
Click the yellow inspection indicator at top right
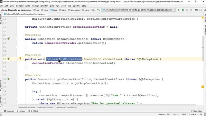(202, 18)
